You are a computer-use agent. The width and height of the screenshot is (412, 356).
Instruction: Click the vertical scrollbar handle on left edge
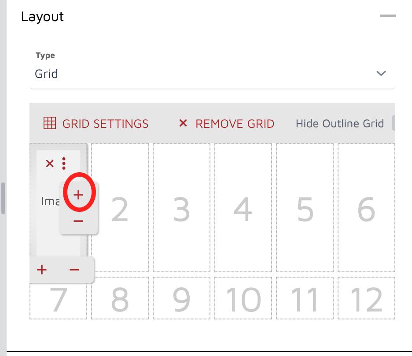click(3, 198)
